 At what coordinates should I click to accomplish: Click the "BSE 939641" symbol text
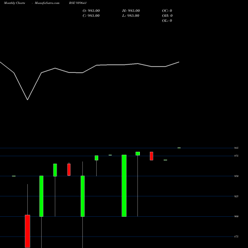(x=78, y=3)
